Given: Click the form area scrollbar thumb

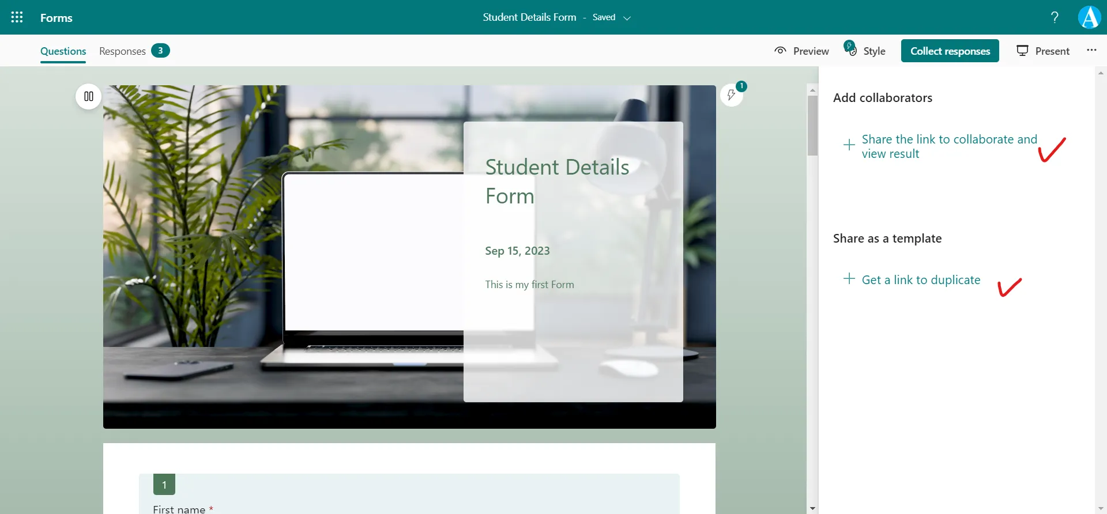Looking at the screenshot, I should 812,126.
